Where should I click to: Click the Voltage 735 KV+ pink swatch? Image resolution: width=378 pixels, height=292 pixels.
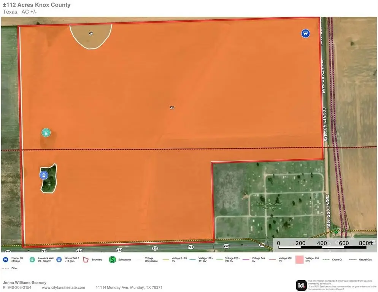(x=299, y=260)
